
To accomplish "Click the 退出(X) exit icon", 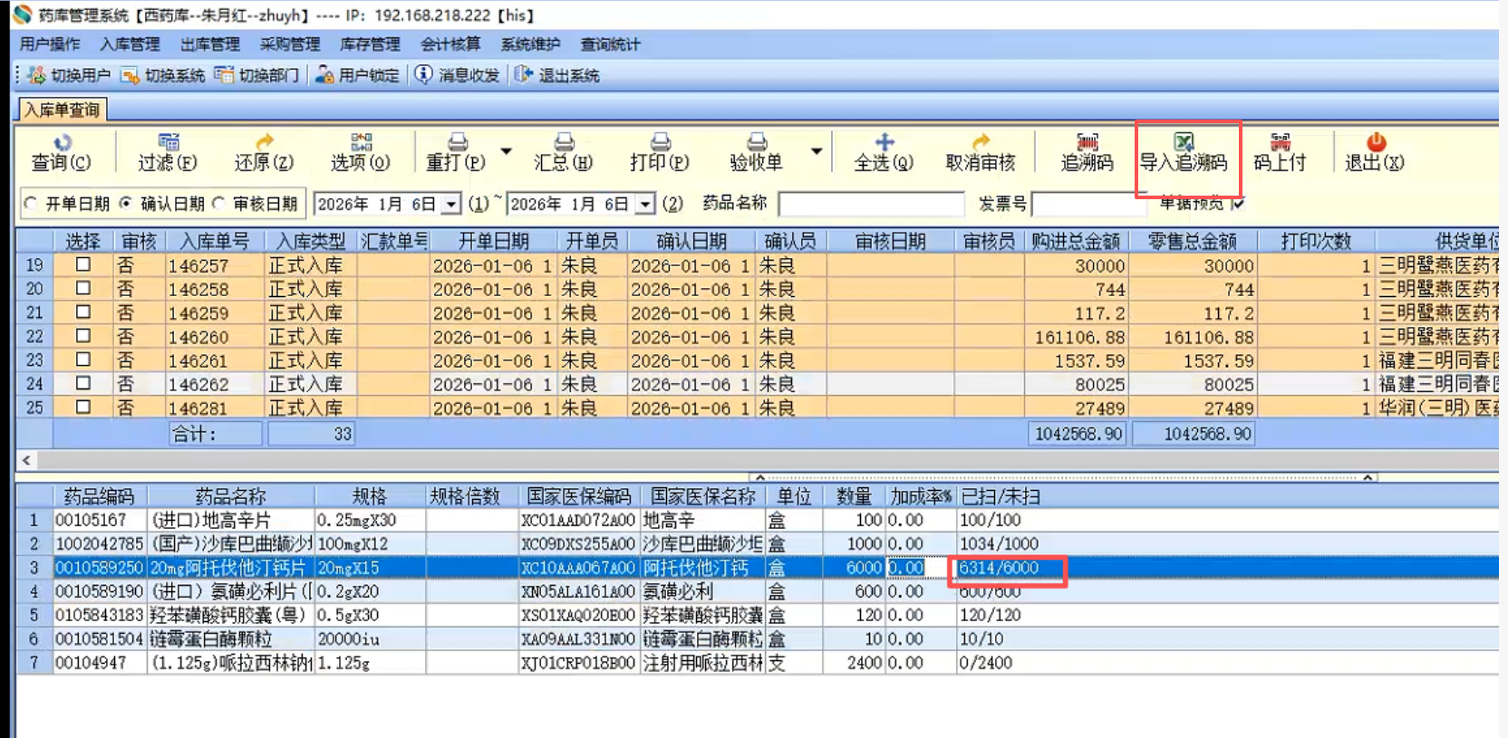I will click(x=1376, y=142).
